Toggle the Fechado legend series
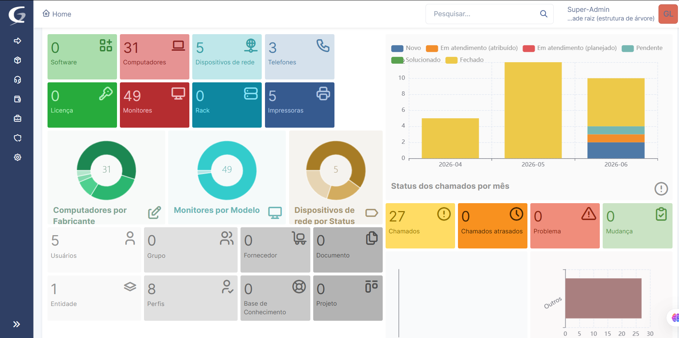 pyautogui.click(x=464, y=60)
